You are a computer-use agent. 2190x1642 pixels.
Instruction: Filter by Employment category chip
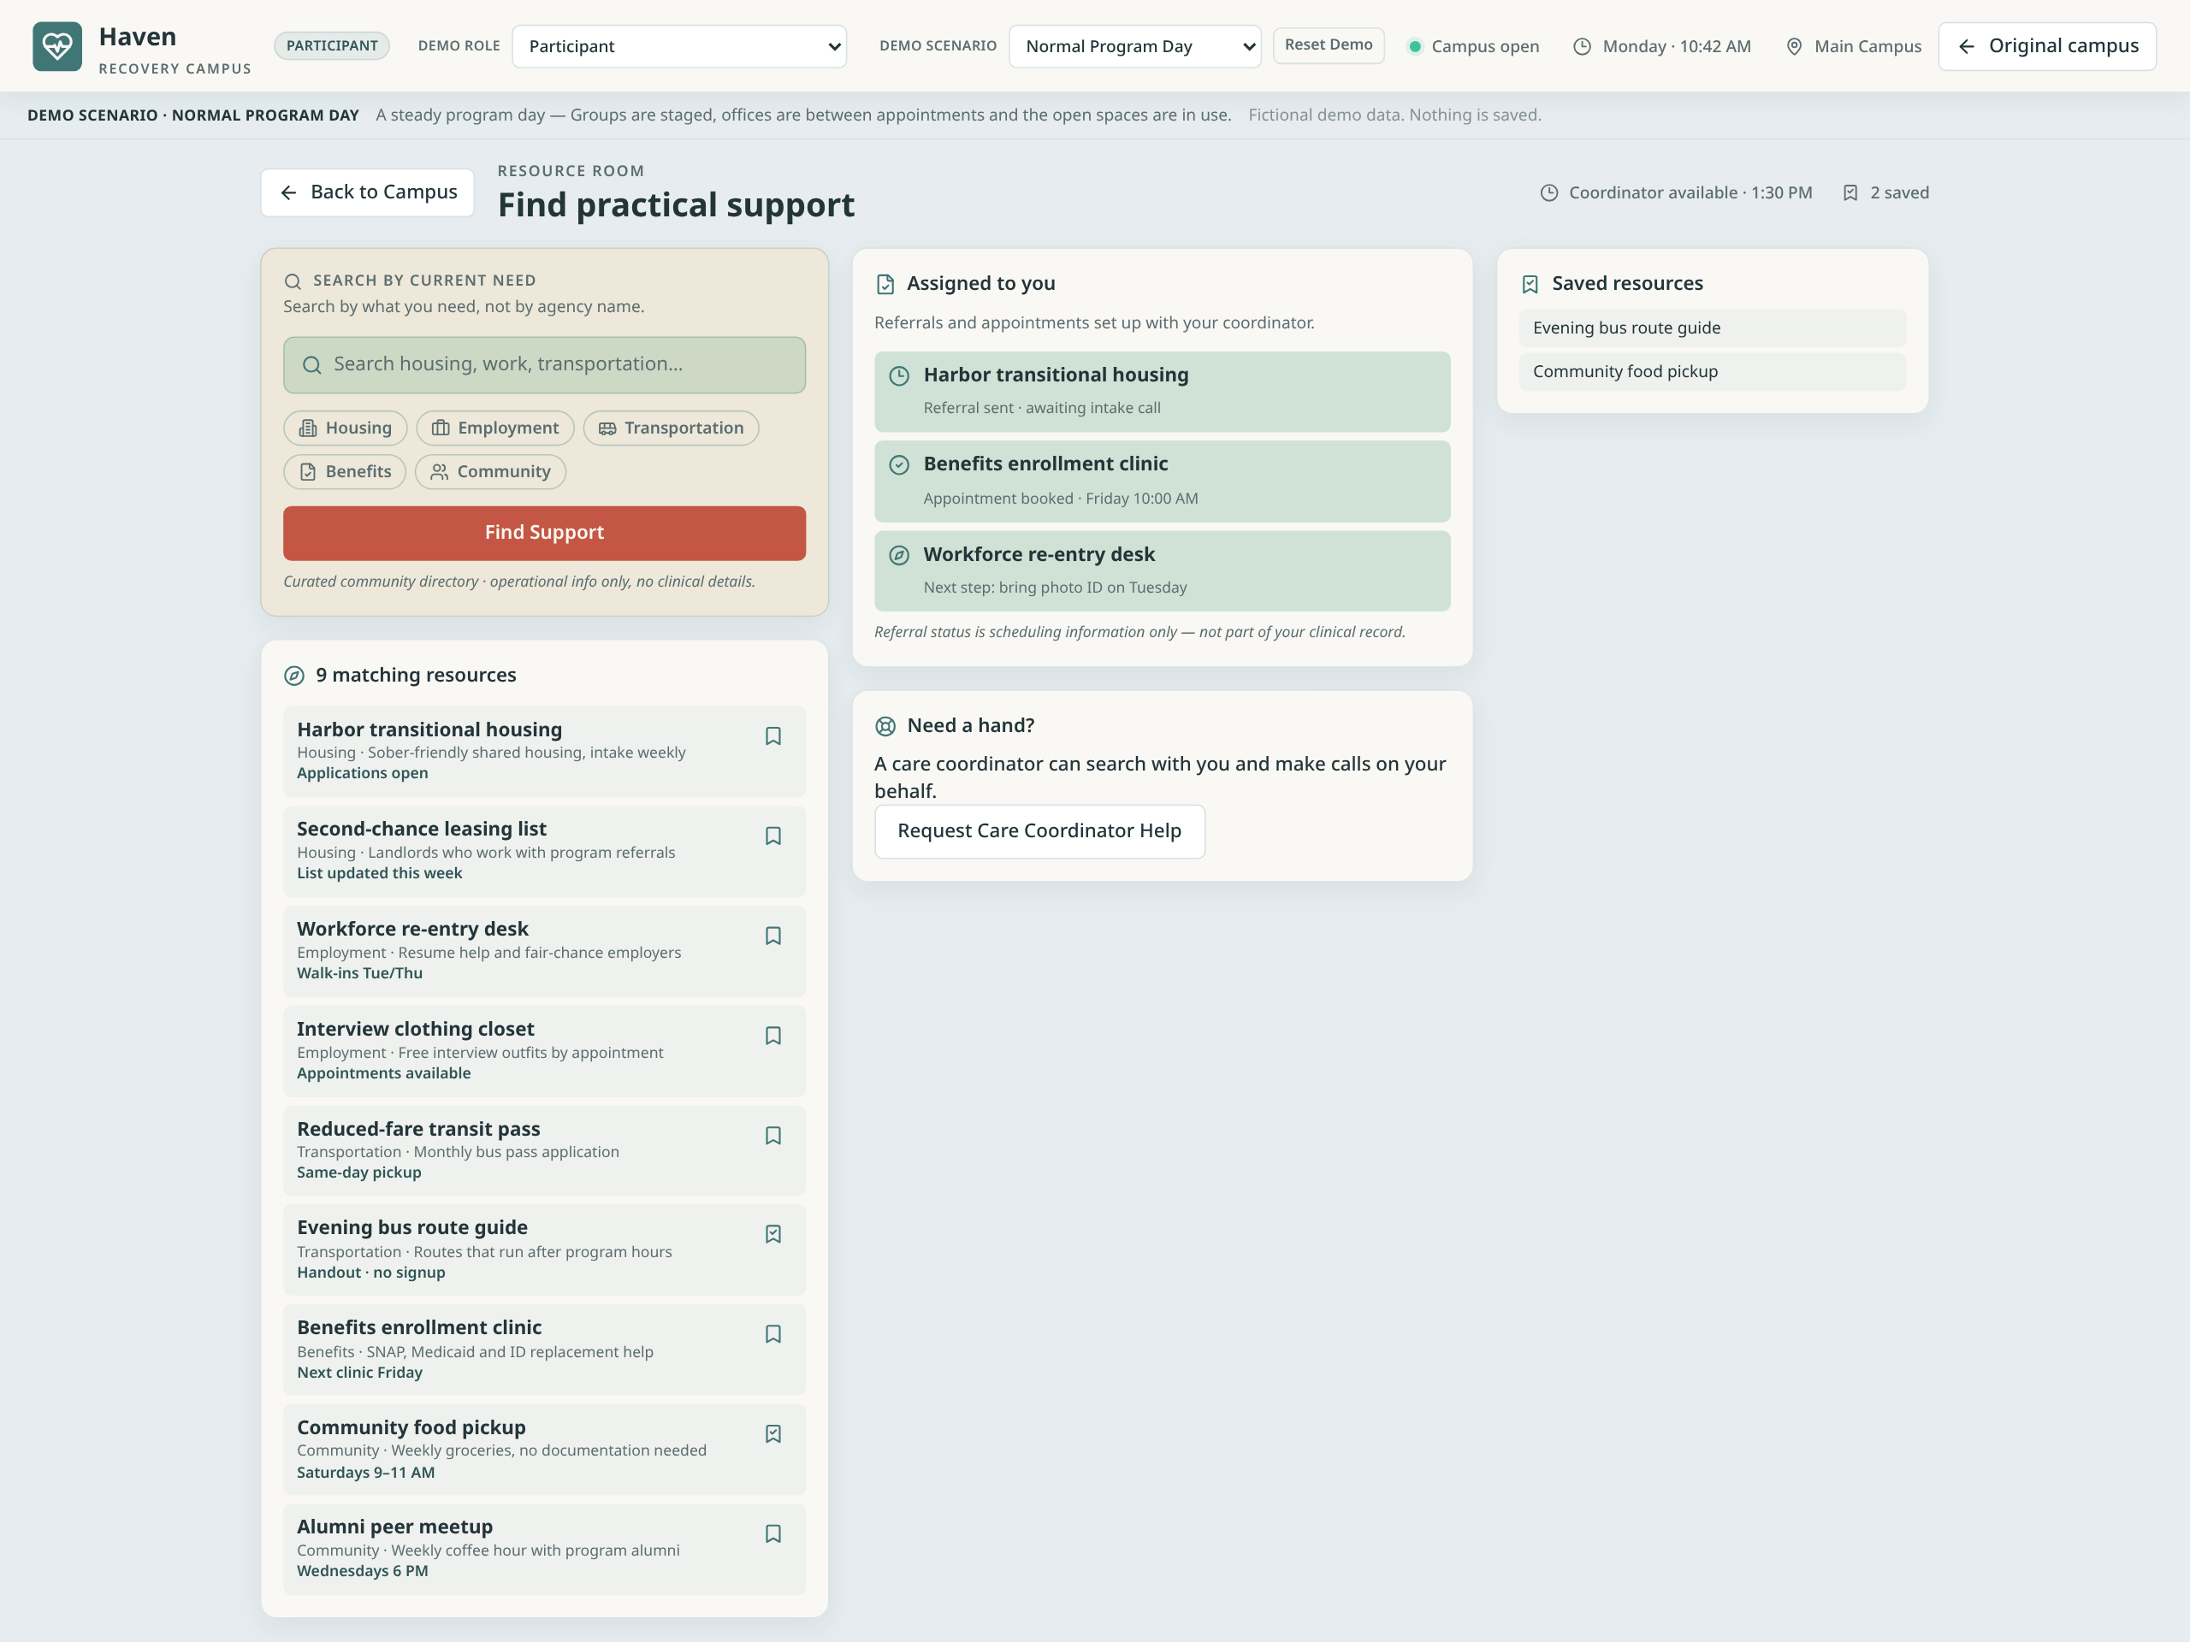(x=495, y=428)
